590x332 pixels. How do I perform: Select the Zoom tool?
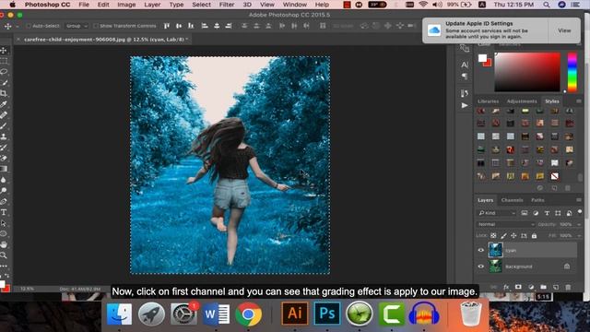click(x=4, y=255)
